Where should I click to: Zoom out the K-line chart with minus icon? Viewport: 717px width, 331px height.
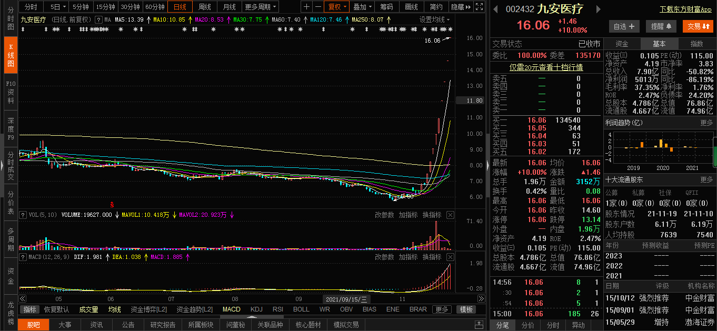pyautogui.click(x=318, y=7)
